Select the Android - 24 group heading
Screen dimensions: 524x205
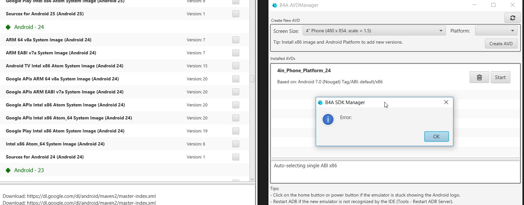pos(29,27)
